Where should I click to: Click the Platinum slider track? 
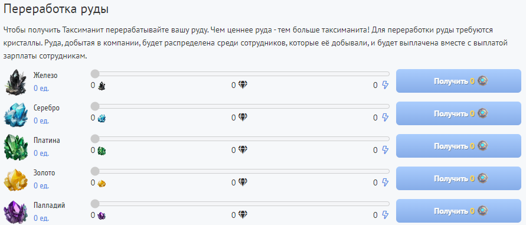240,139
